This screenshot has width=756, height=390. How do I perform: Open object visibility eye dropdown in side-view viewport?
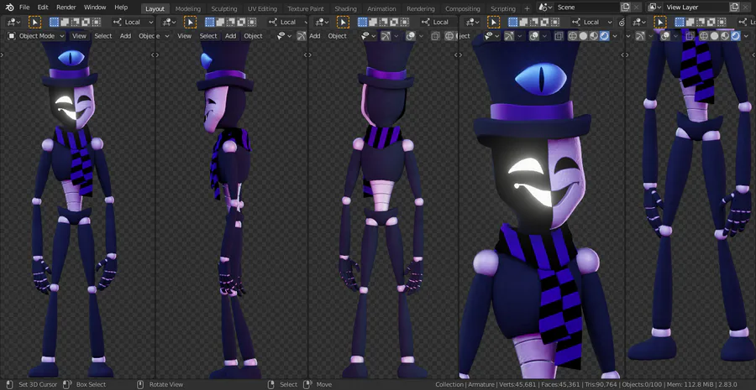point(285,35)
